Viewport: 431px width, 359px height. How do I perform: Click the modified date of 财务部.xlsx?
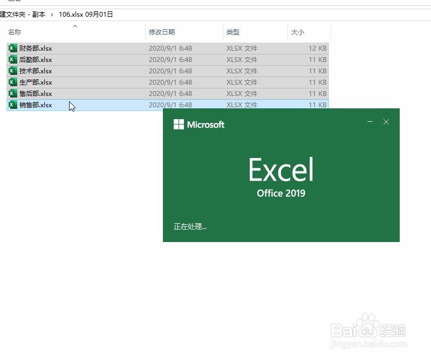point(170,49)
